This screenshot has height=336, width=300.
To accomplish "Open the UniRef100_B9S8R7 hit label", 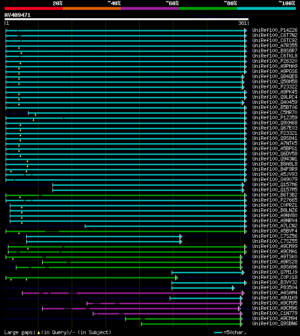I will coord(275,51).
